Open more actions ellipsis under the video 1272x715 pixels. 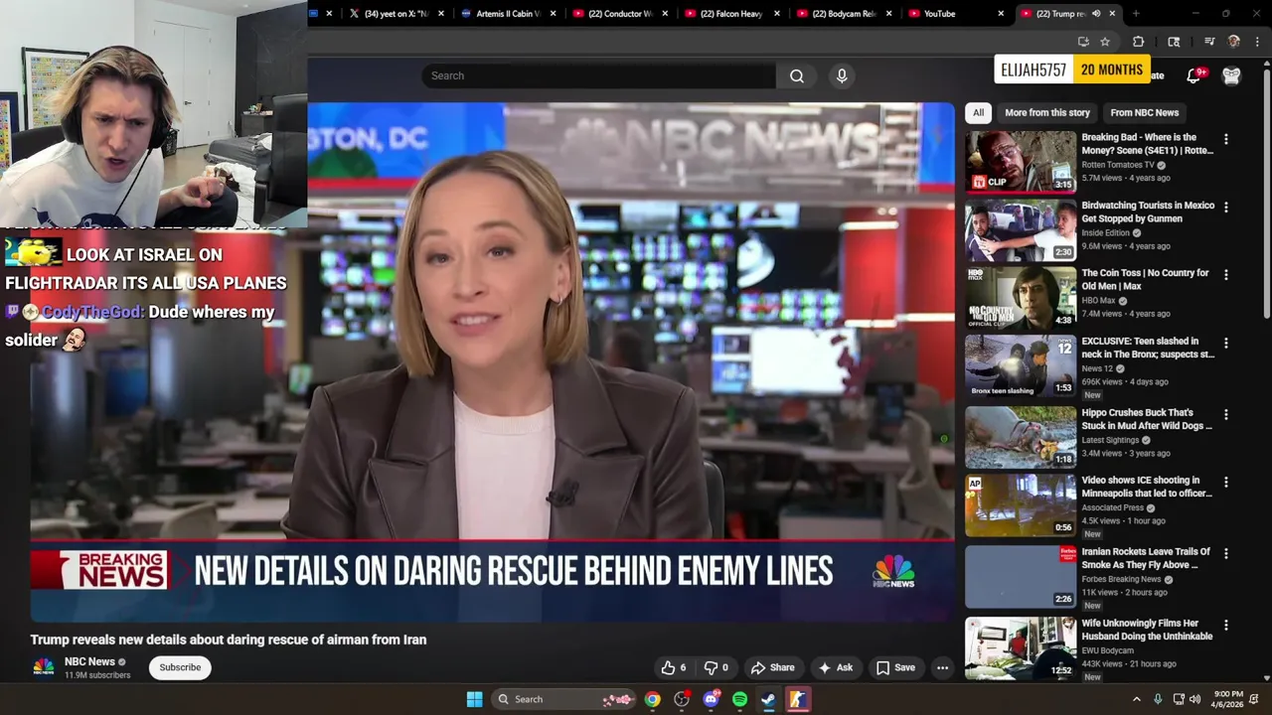[x=942, y=667]
